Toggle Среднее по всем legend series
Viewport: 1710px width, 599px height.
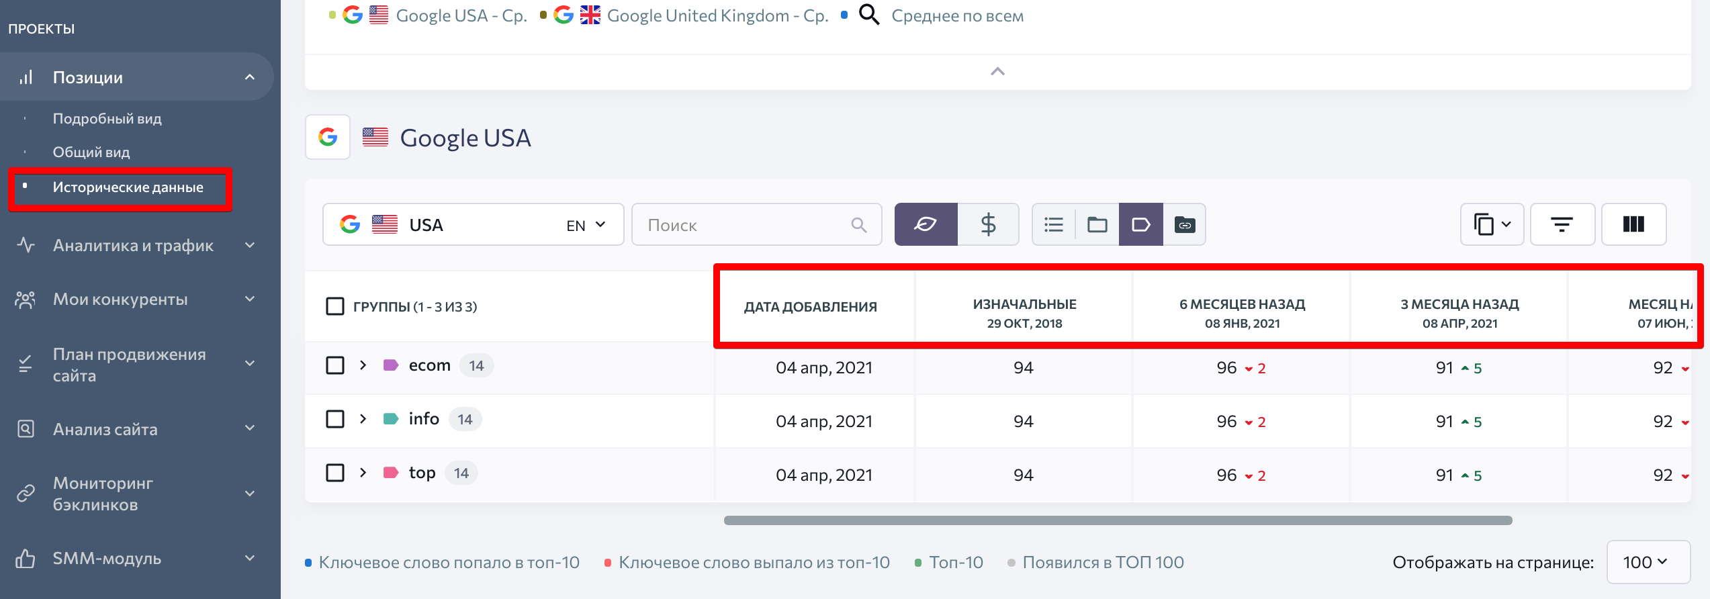click(x=958, y=15)
